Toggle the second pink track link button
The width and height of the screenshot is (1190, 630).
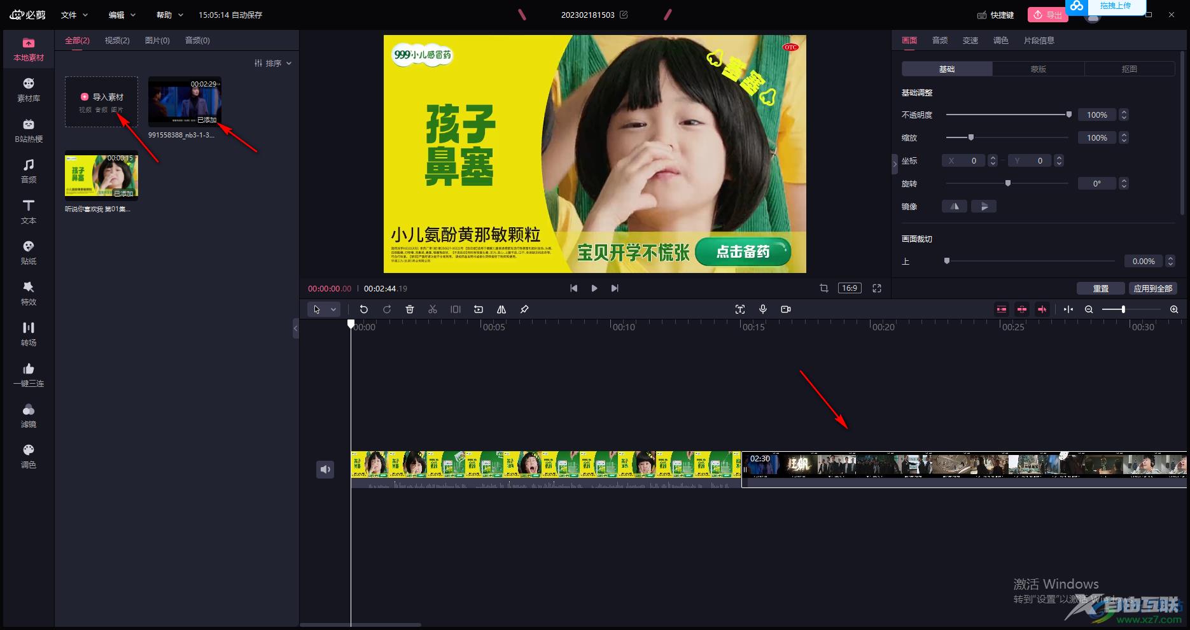coord(1022,309)
